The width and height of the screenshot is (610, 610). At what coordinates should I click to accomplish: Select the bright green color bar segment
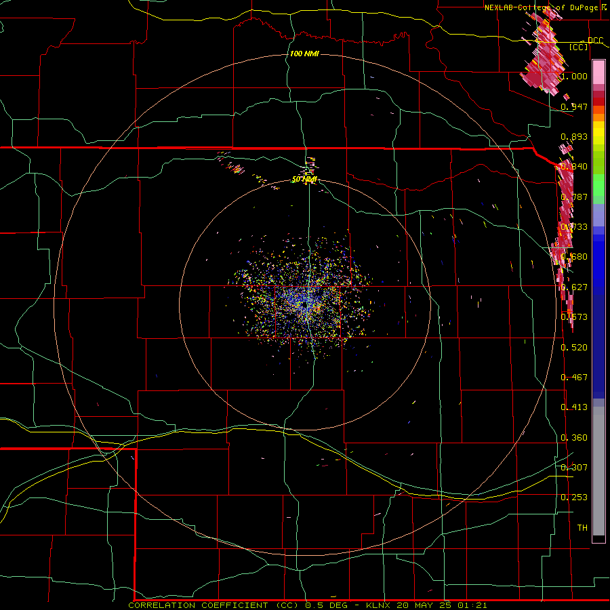pyautogui.click(x=598, y=185)
